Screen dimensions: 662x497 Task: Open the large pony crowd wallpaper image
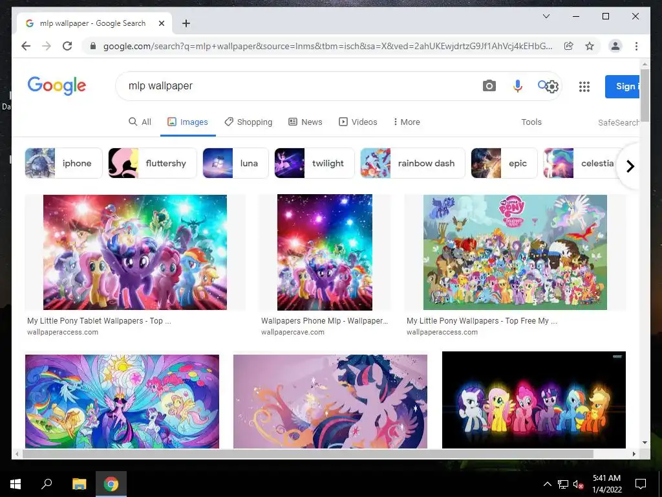[x=515, y=252]
